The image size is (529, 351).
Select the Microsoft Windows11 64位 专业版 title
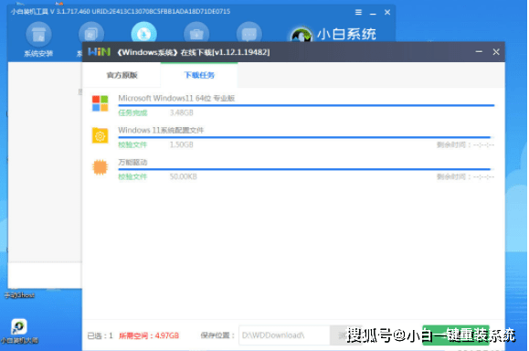coord(176,98)
